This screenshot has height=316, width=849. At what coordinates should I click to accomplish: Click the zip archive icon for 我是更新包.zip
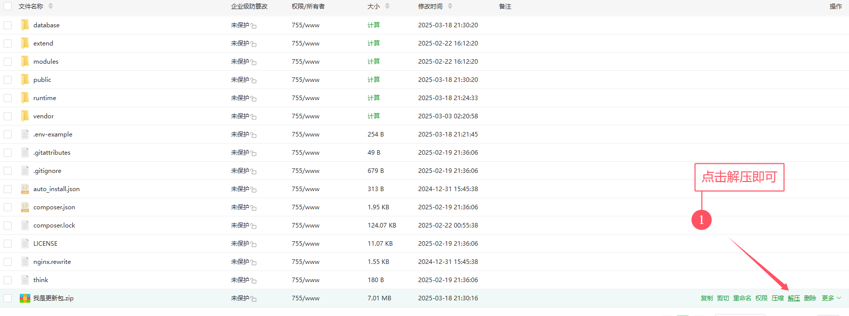tap(25, 298)
